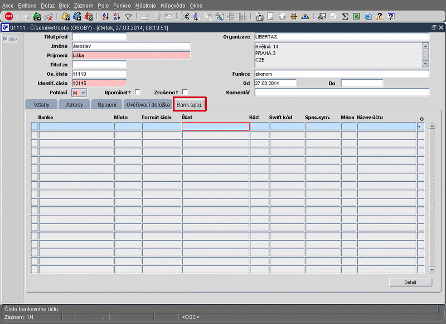Sort descending with the Z-A icon
Viewport: 446px width, 324px height.
click(x=117, y=17)
